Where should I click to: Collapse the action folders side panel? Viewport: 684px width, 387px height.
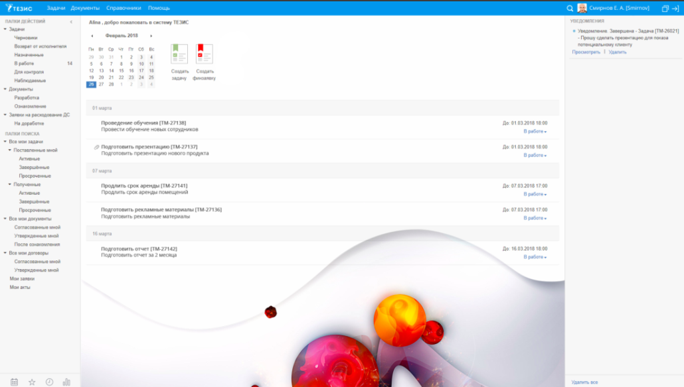71,21
